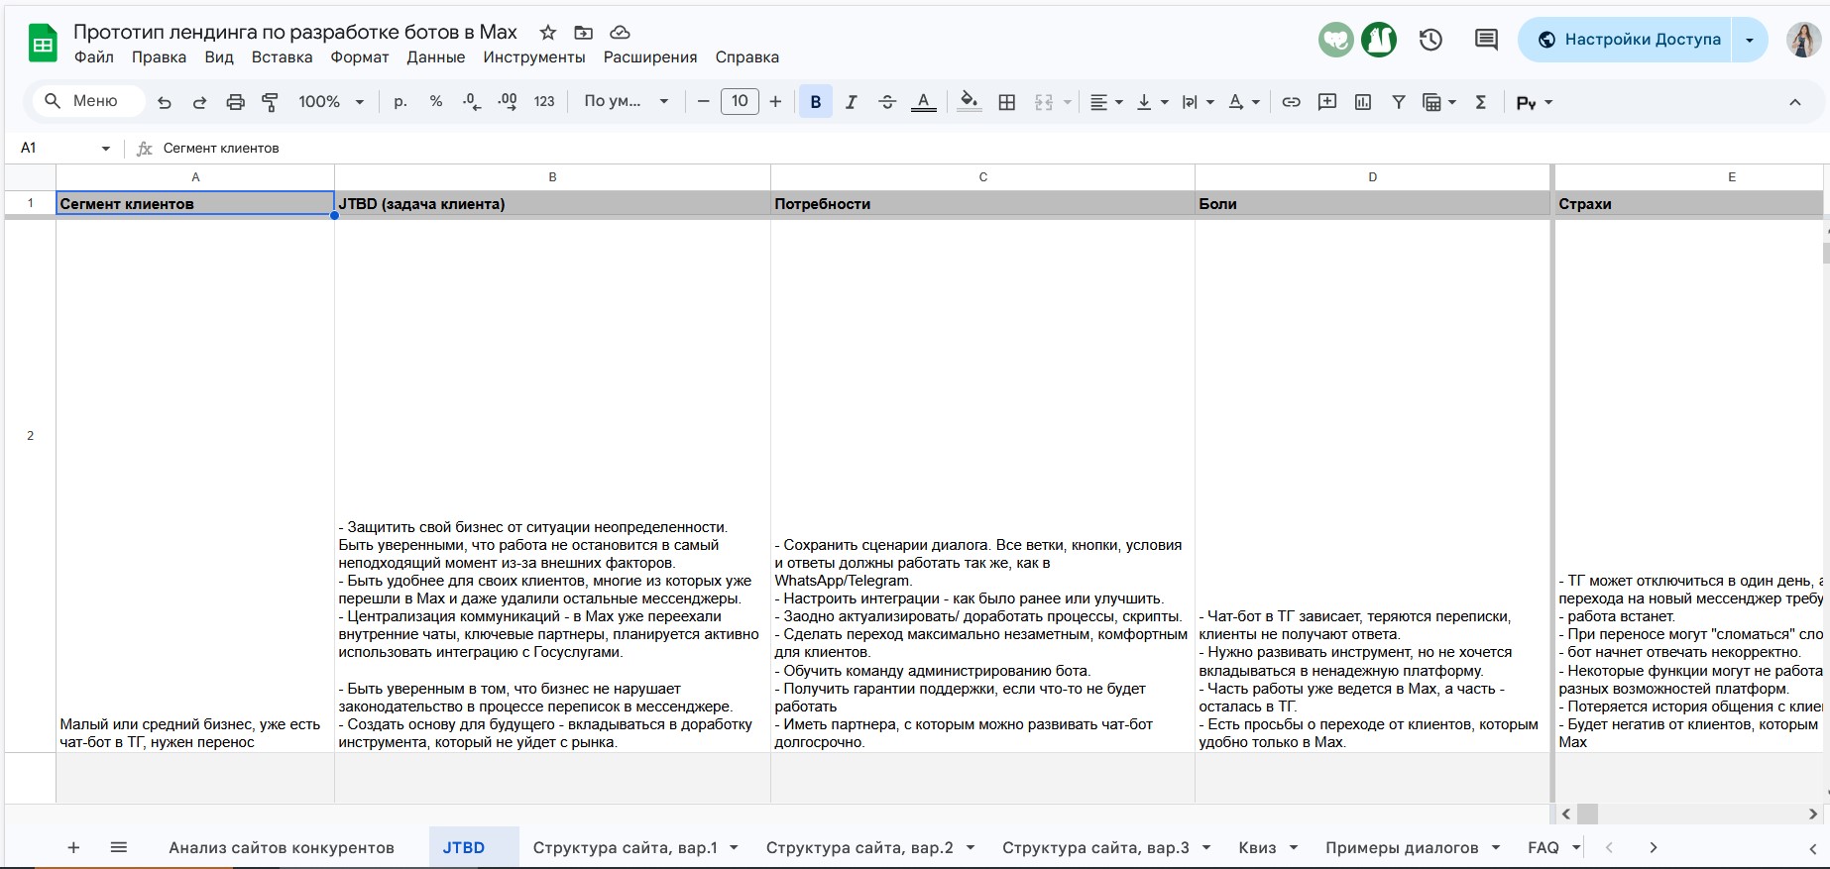Format as currency with the р. button
1830x869 pixels.
click(x=400, y=102)
